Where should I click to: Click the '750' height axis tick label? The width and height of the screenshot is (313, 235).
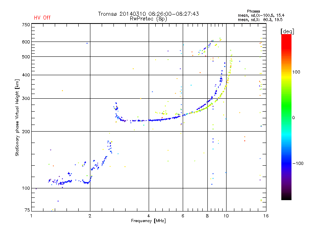point(26,25)
